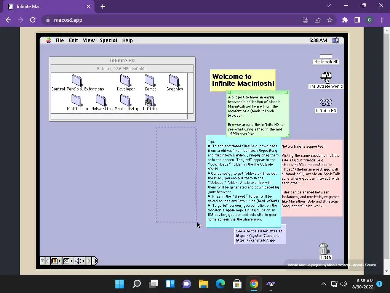Toggle the browser side panel icon
Viewport: 390px width, 293px height.
[357, 20]
